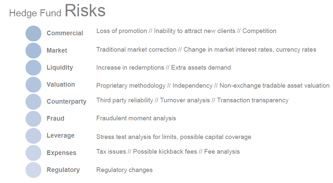Select the Market heading text
This screenshot has height=183, width=333.
click(57, 50)
